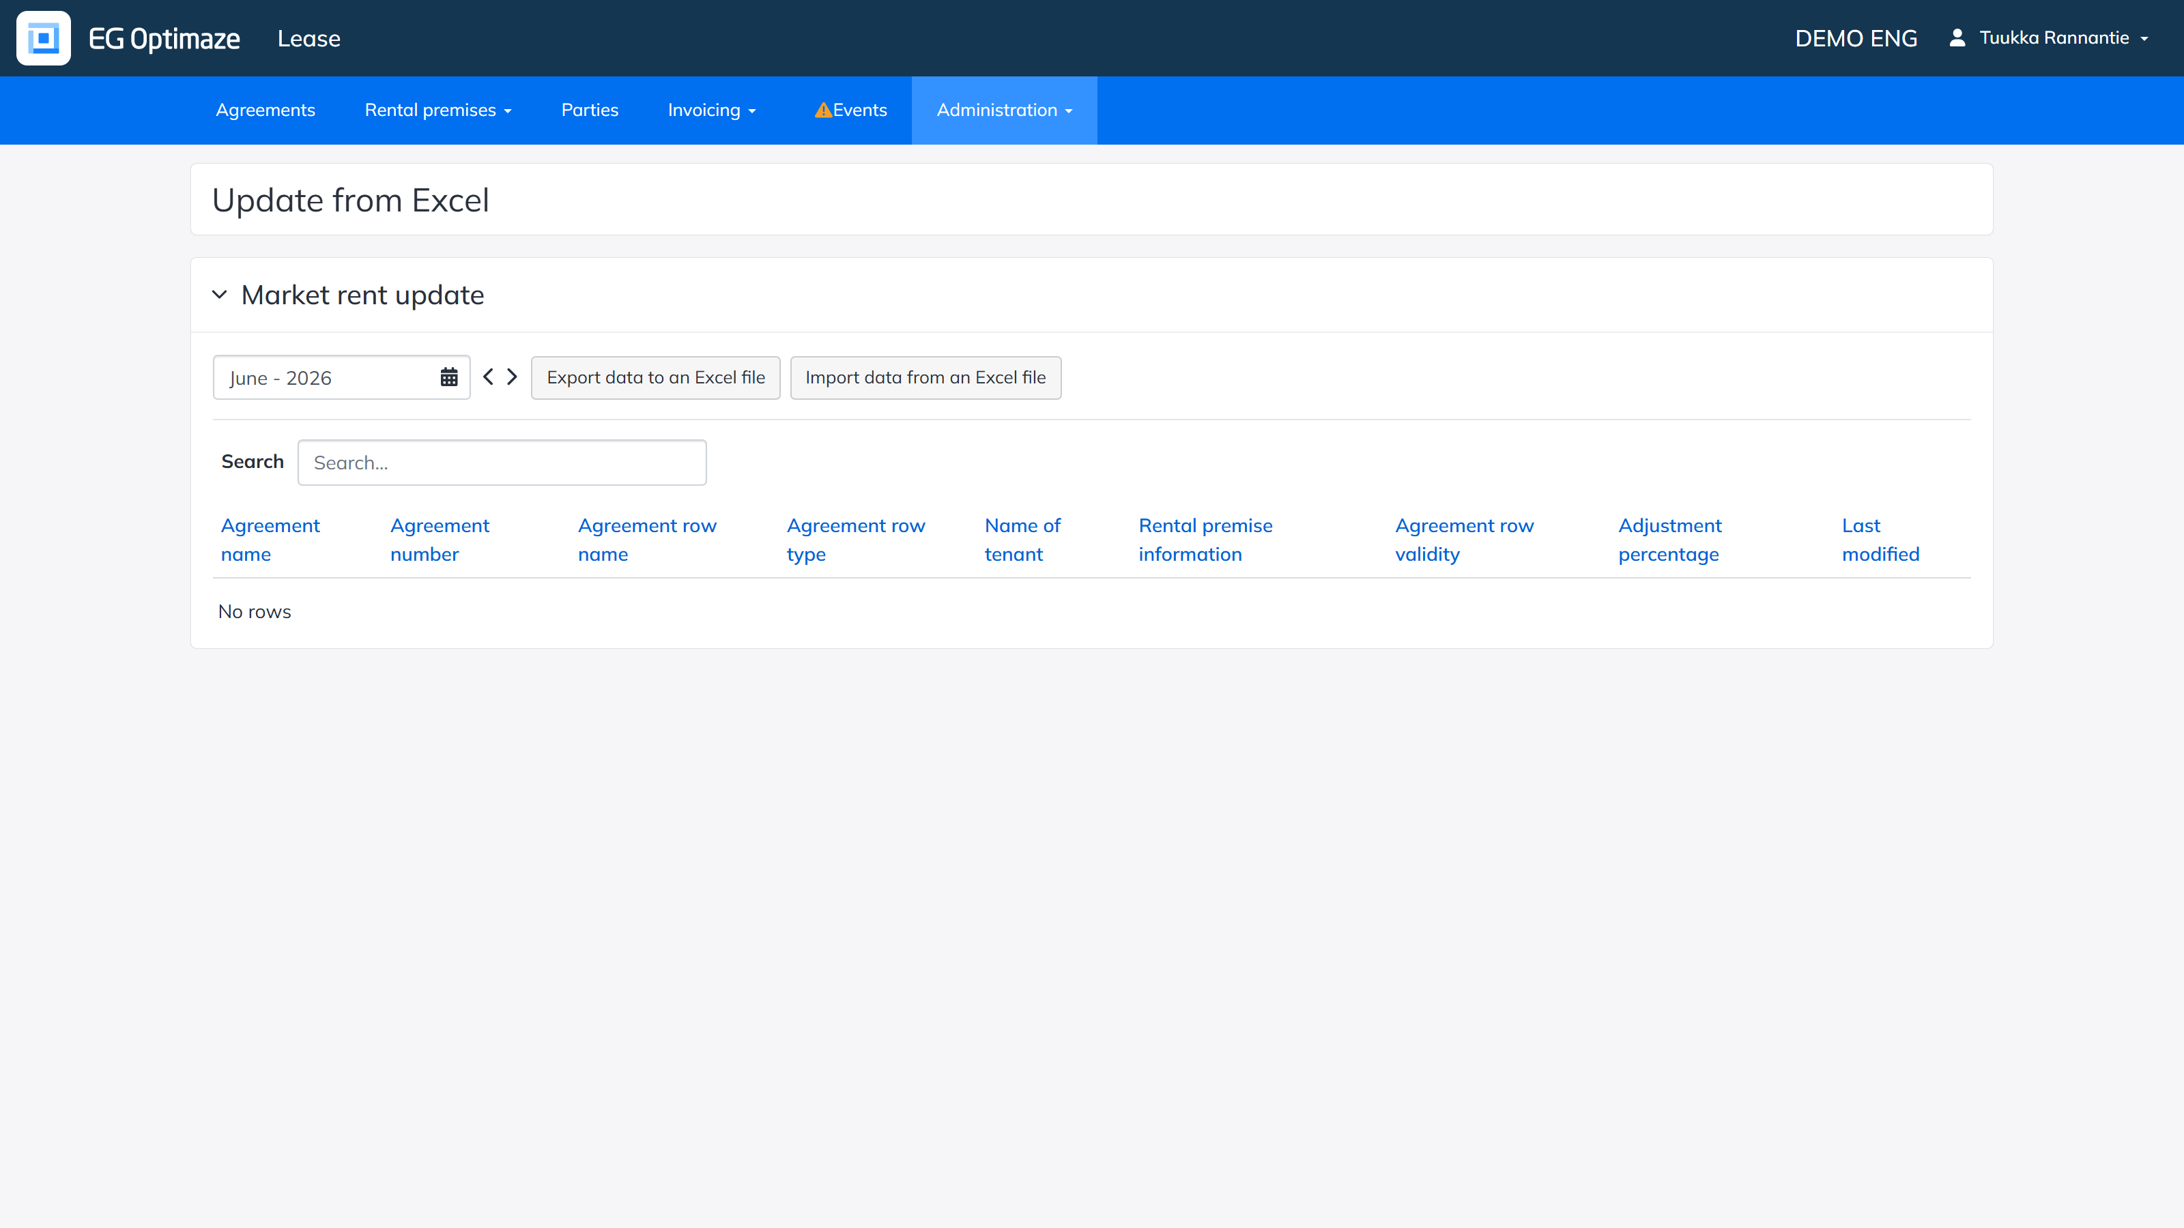
Task: Open the calendar date picker icon
Action: pos(448,377)
